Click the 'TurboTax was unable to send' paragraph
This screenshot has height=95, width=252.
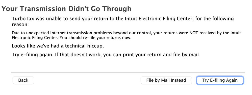coord(123,21)
